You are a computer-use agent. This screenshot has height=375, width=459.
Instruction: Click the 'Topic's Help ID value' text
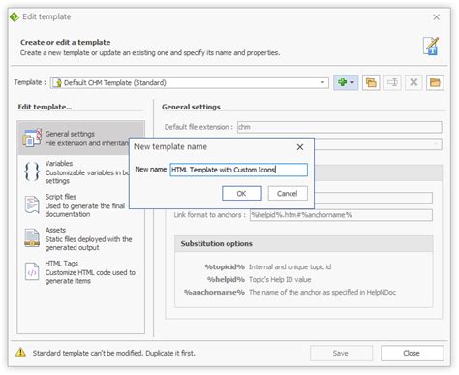[280, 280]
